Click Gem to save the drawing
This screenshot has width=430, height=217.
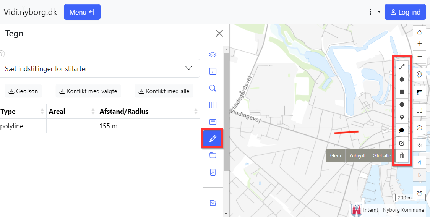tap(336, 156)
